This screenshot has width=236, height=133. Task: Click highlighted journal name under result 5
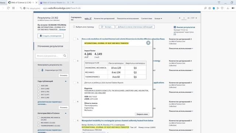105,127
